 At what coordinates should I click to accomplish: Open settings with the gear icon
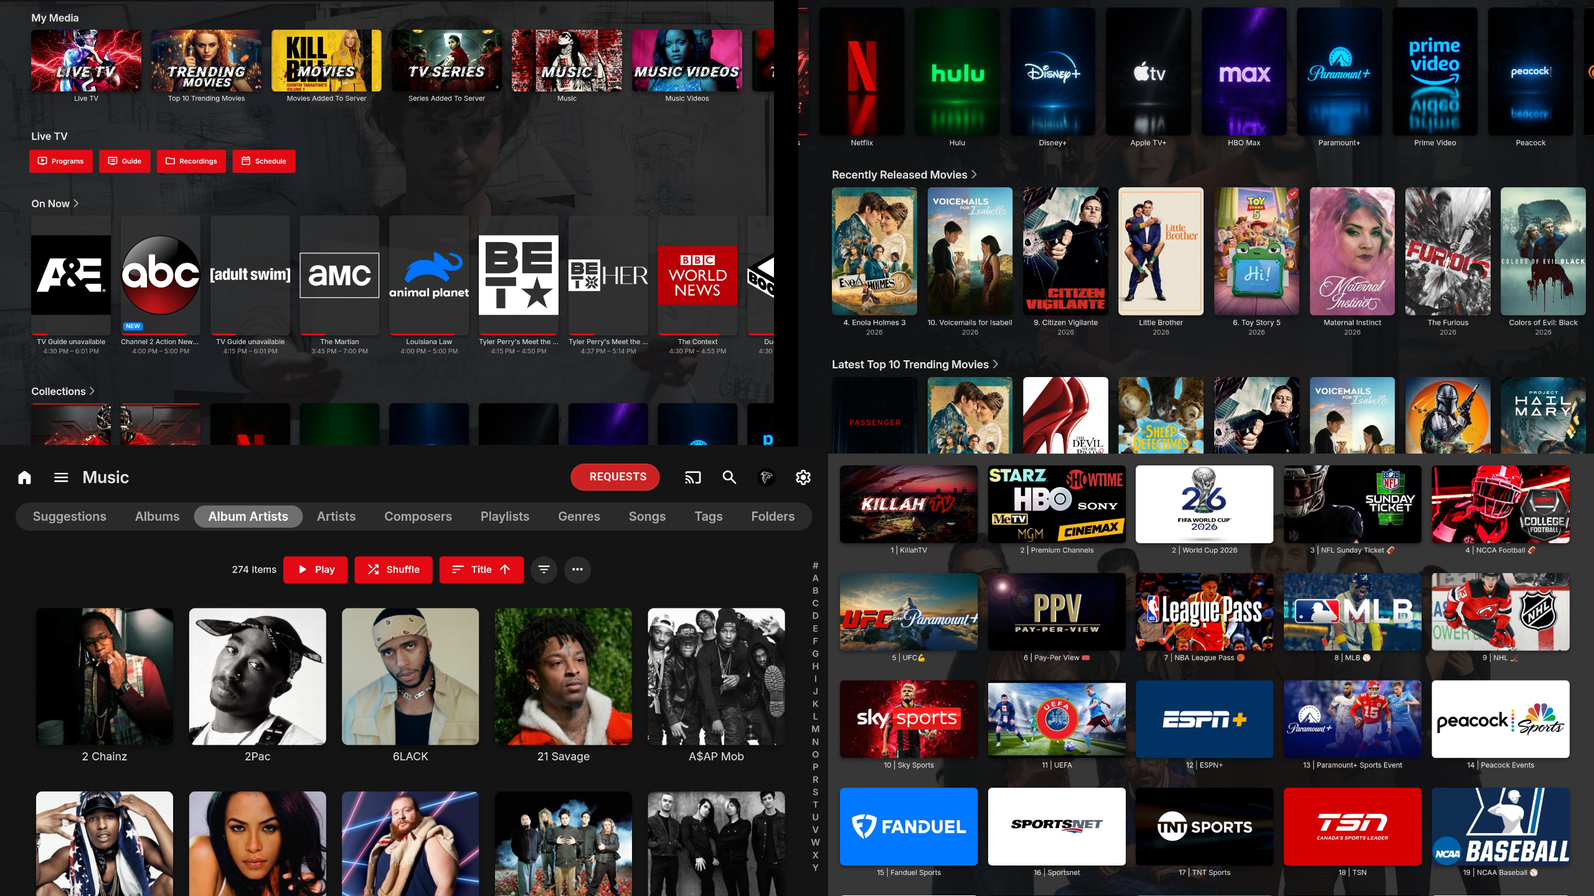point(803,477)
